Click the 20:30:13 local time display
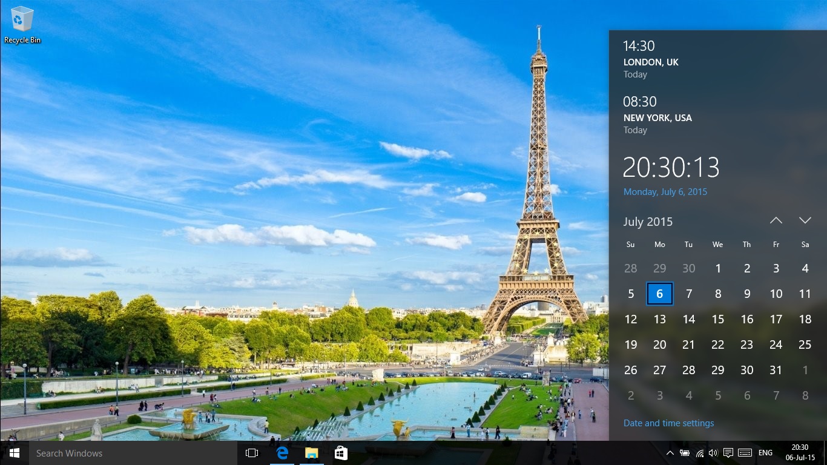Viewport: 827px width, 465px height. click(671, 168)
